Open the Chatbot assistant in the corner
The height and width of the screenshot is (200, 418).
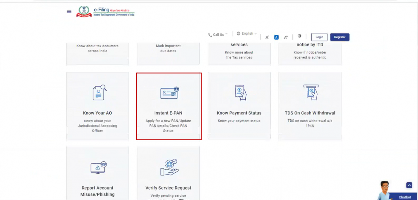385,190
